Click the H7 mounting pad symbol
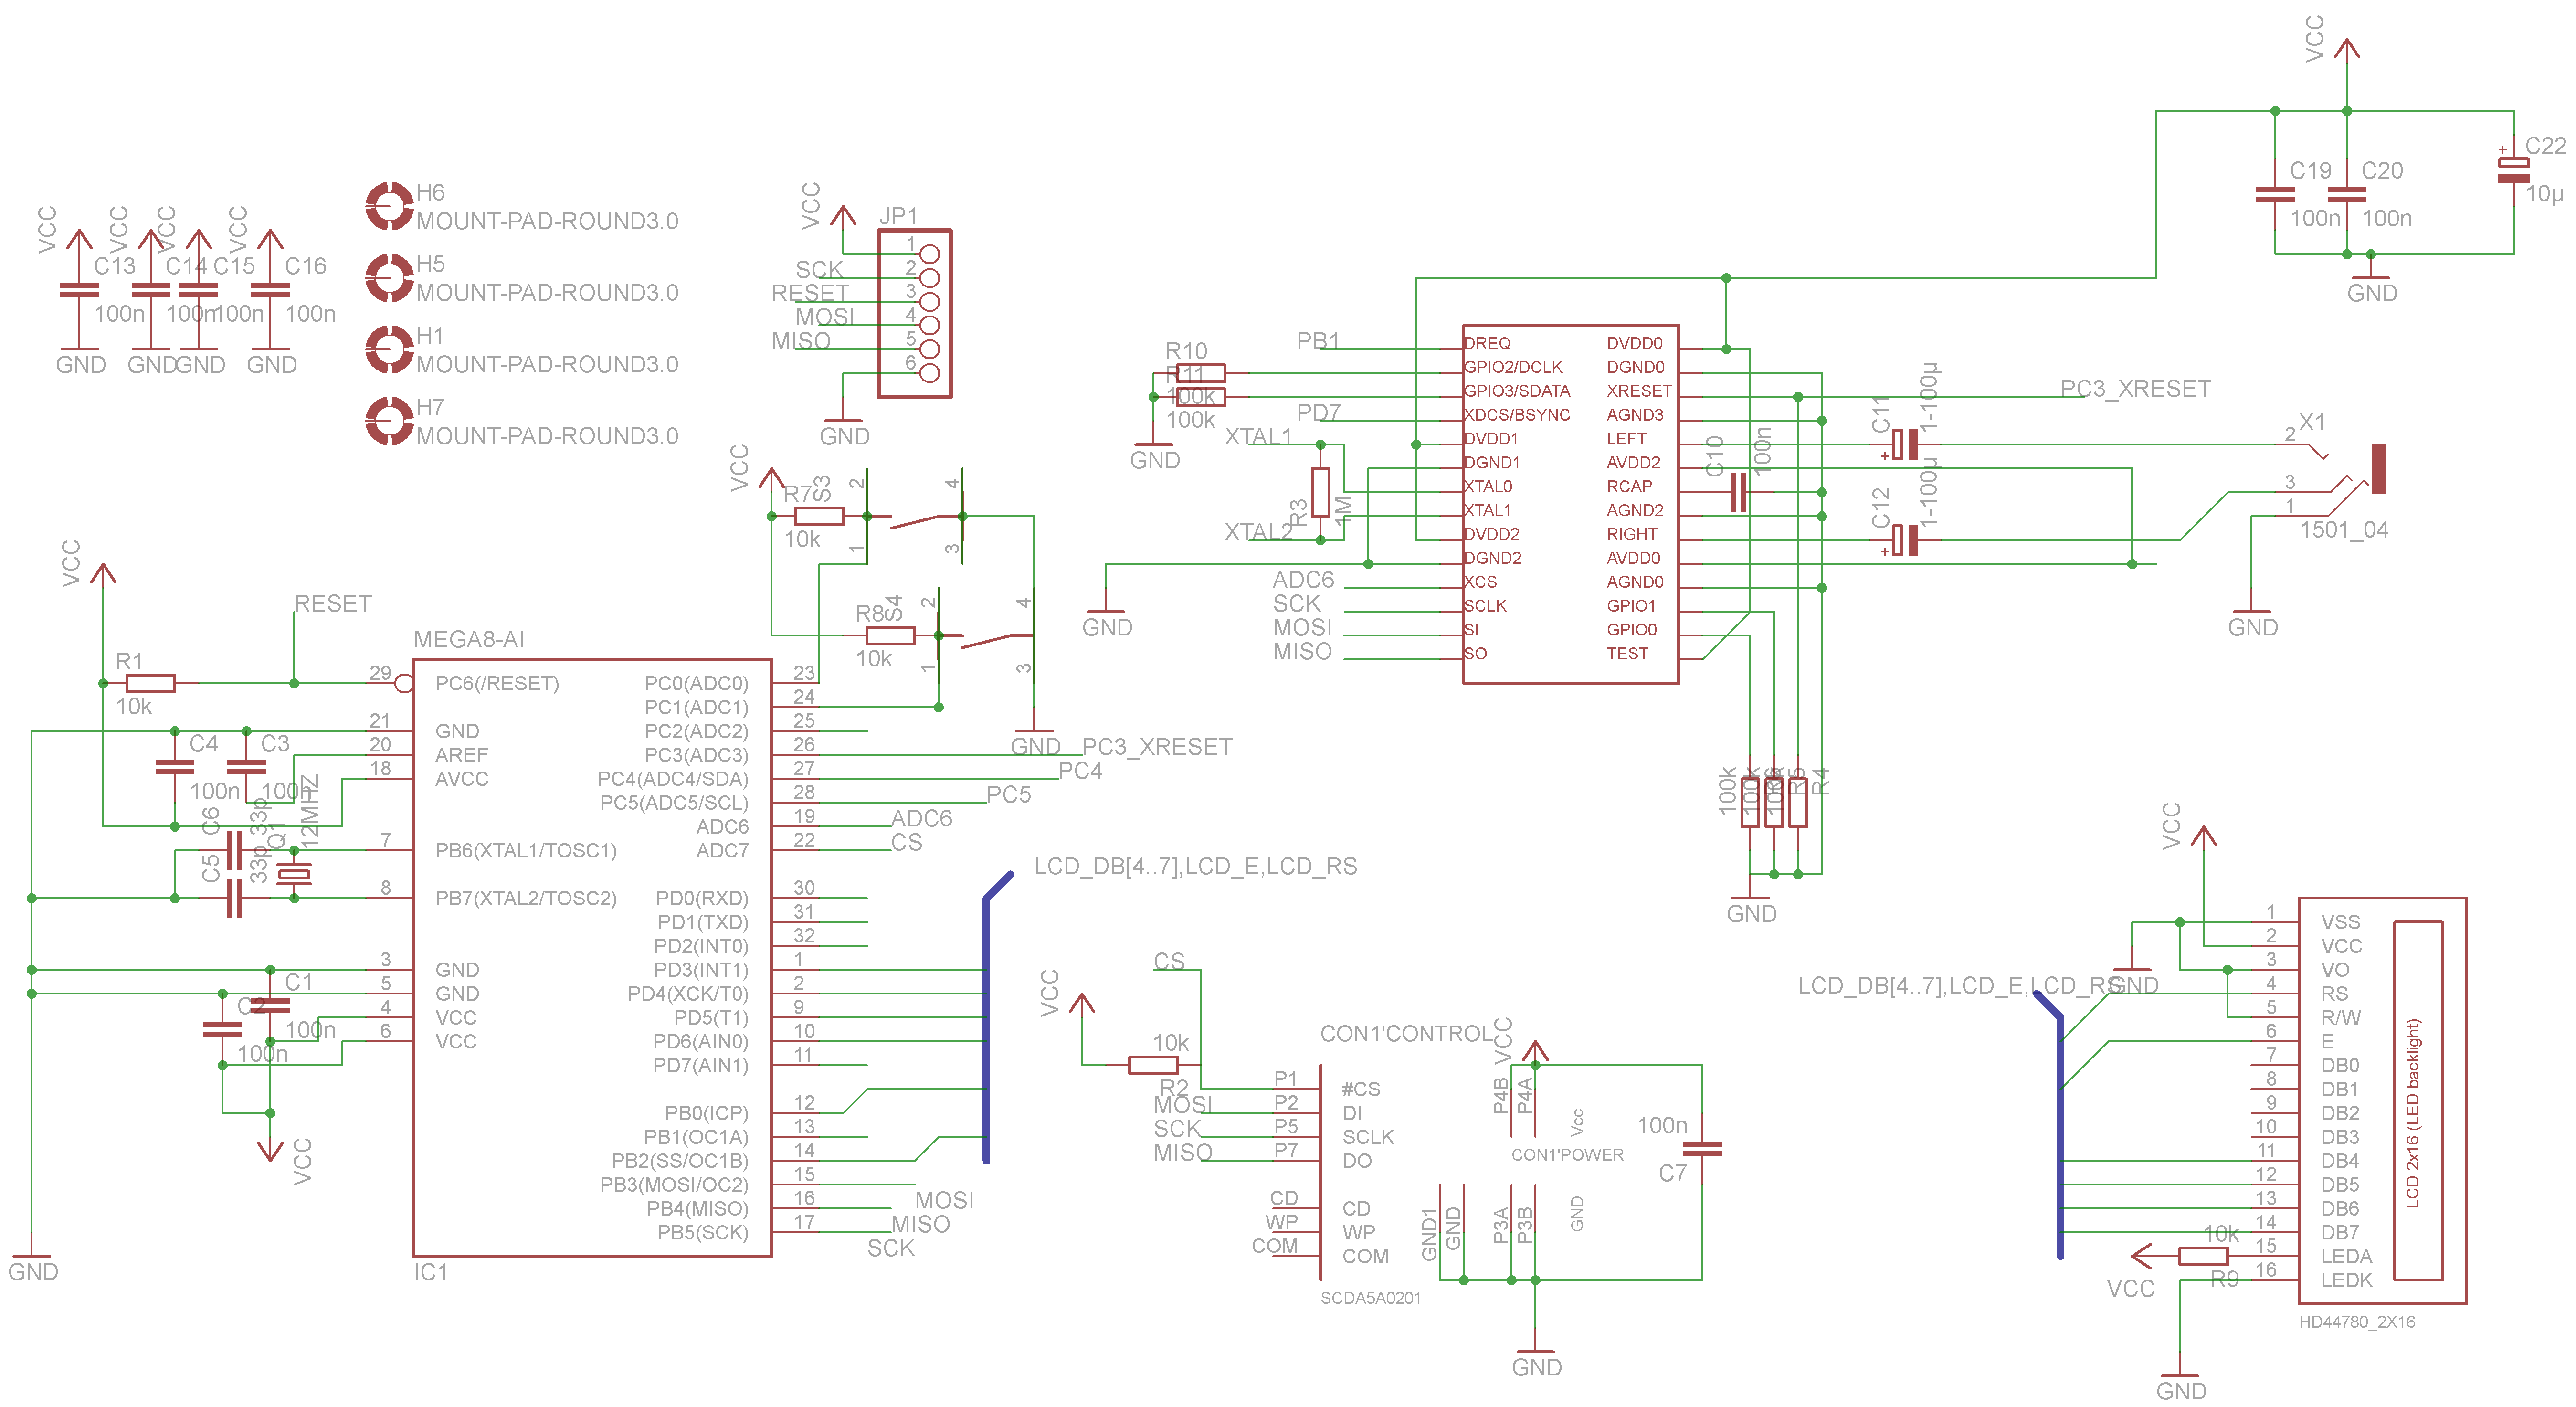Screen dimensions: 2576x1407 389,421
